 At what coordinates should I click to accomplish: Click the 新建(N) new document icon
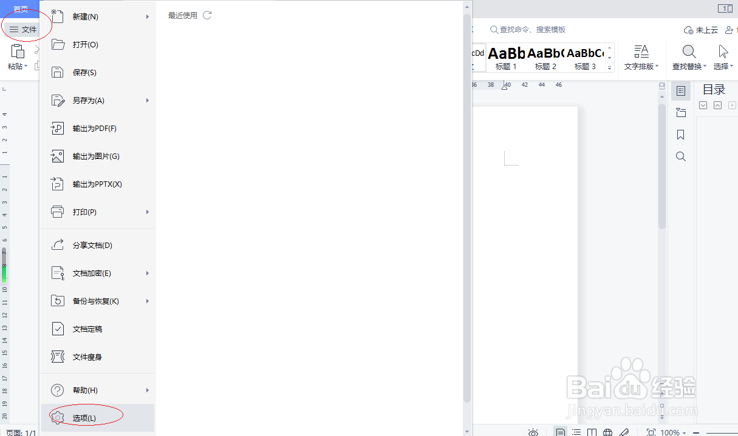pyautogui.click(x=58, y=16)
